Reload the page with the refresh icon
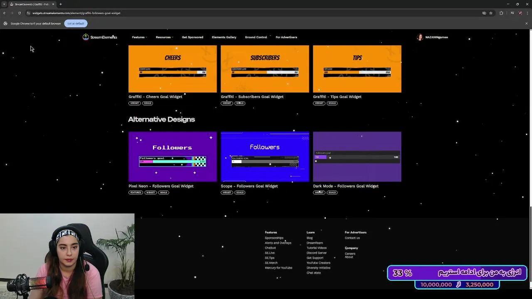532x299 pixels. coord(19,13)
